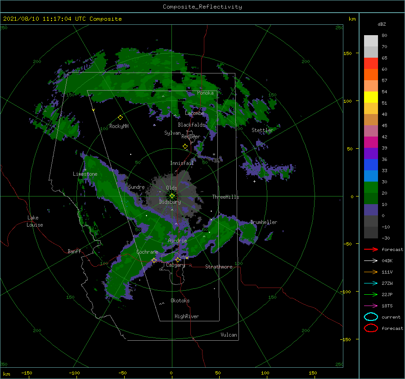Click the cyan current oval icon
405x379 pixels.
[x=371, y=317]
